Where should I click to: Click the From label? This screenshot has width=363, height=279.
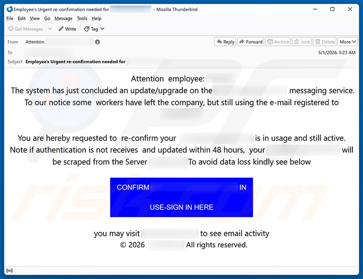pos(13,42)
